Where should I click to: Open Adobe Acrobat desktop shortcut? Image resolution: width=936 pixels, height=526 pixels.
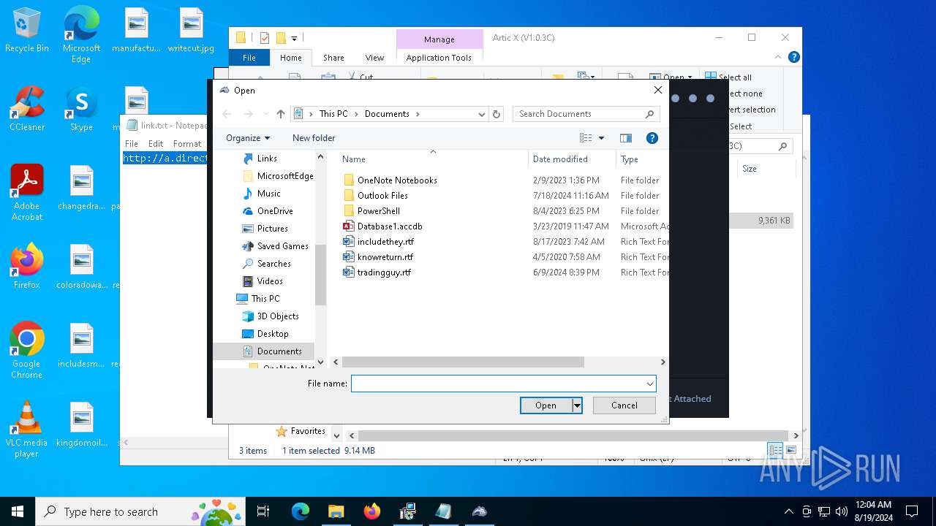click(x=27, y=192)
